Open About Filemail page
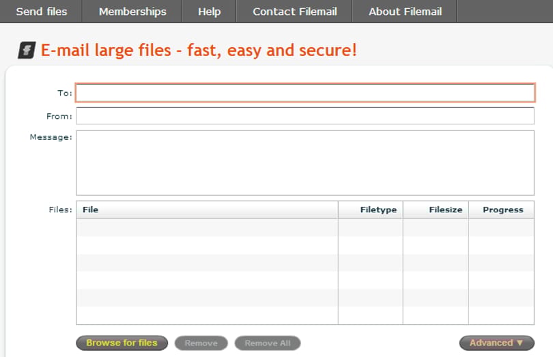Viewport: 553px width, 357px height. tap(405, 12)
